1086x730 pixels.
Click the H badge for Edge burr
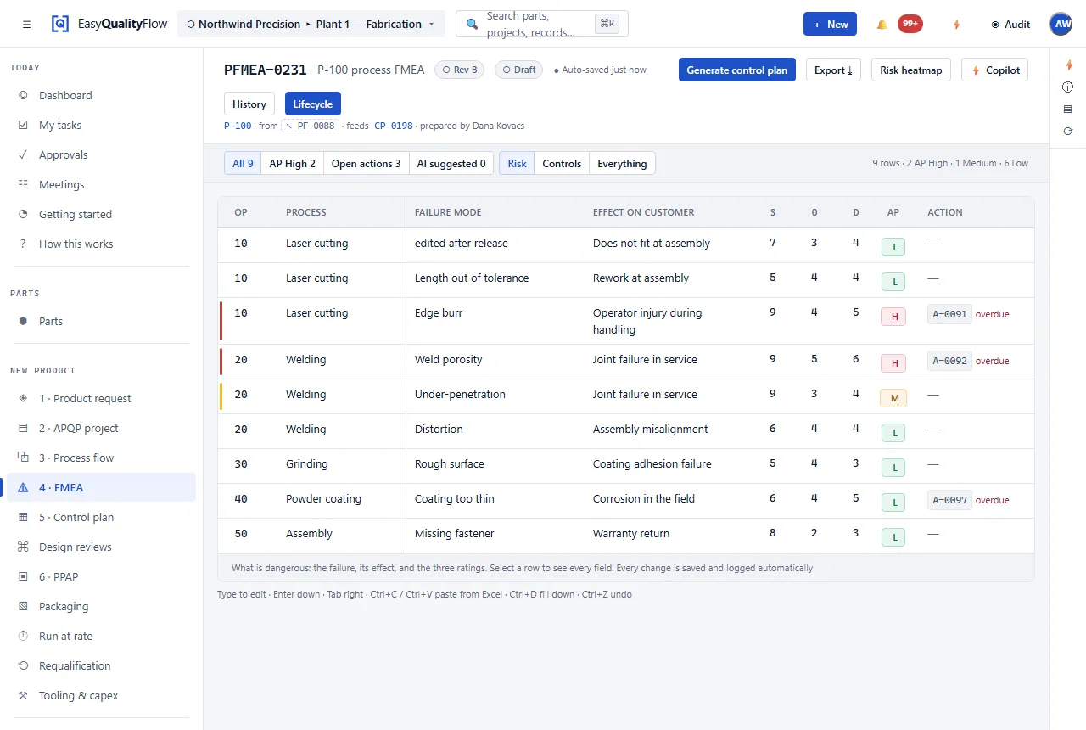click(893, 317)
